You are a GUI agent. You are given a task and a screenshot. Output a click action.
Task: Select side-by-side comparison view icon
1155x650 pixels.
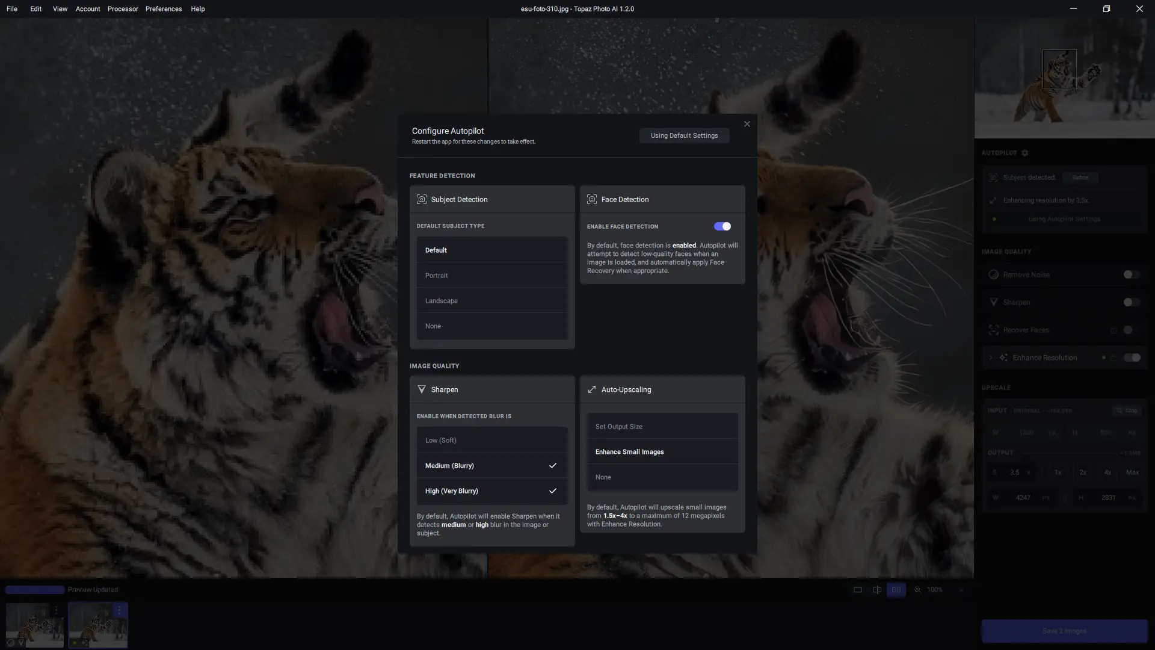(x=896, y=590)
